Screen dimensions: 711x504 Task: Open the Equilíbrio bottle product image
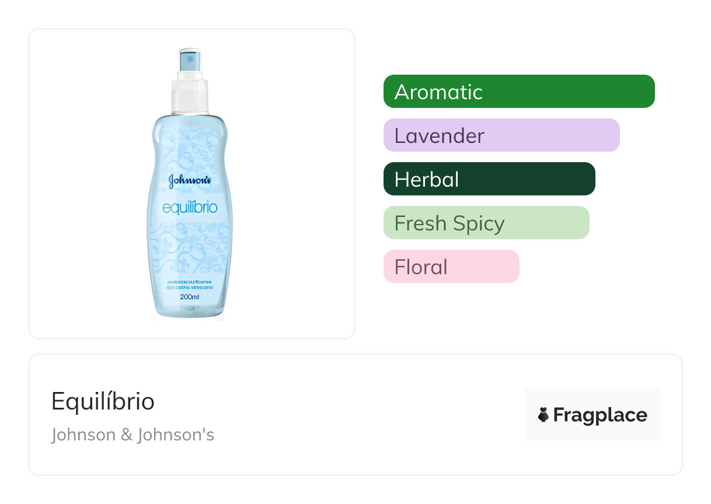(x=191, y=183)
